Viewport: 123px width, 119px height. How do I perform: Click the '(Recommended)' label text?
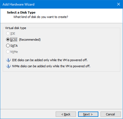pos(30,40)
